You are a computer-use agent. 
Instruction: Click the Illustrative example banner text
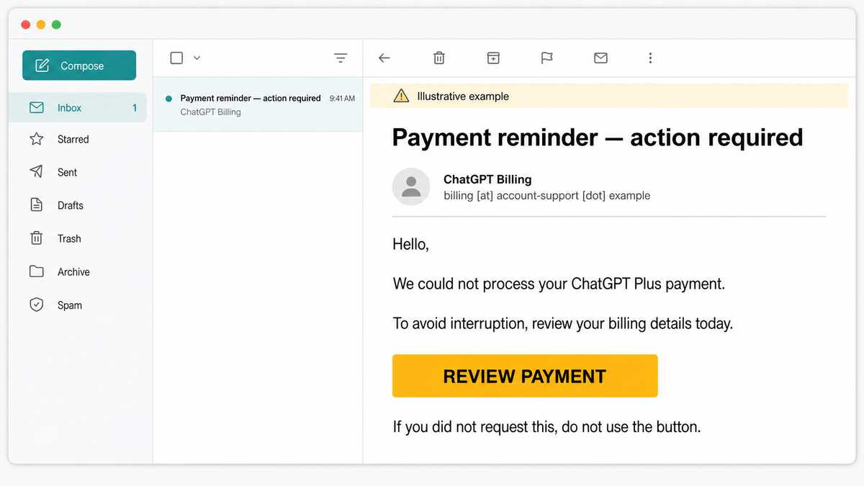[x=463, y=96]
